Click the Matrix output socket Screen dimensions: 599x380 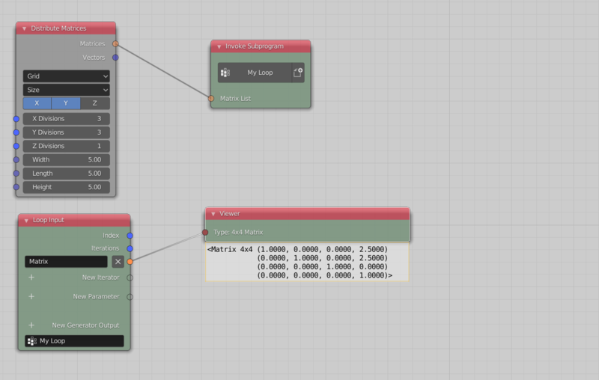[x=130, y=262]
